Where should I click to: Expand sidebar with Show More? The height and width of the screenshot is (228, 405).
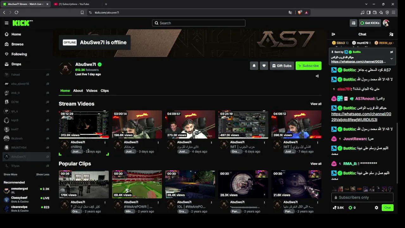[10, 174]
